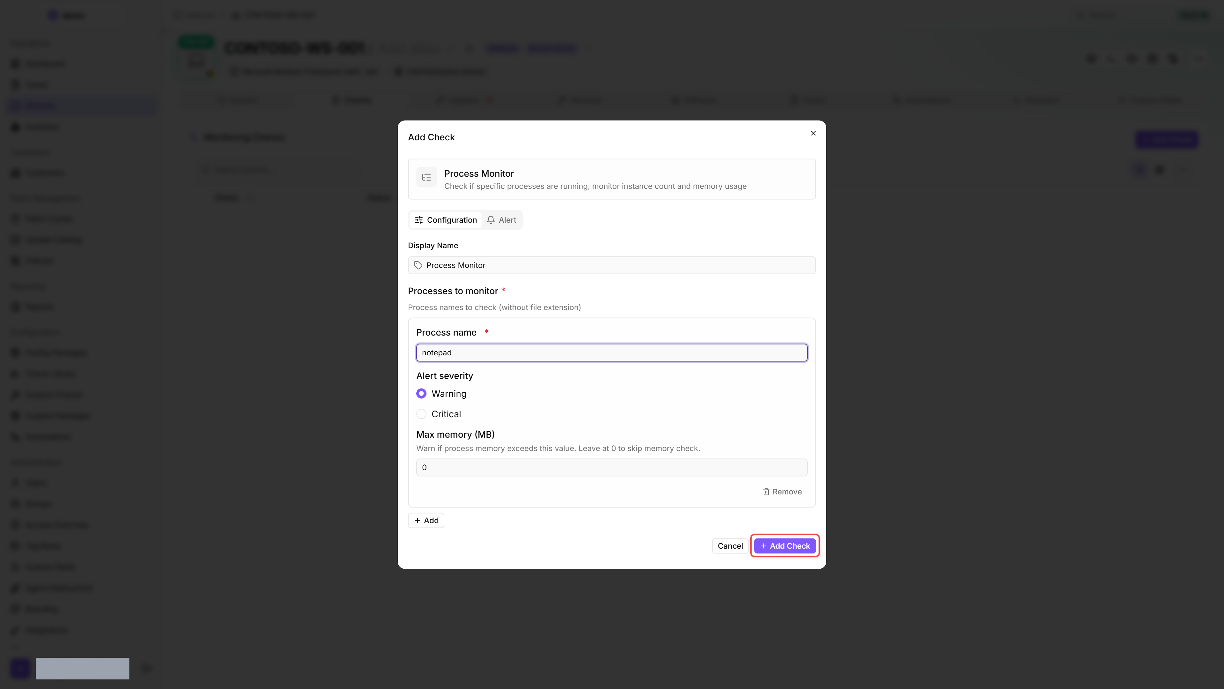Remove the notepad process entry
This screenshot has width=1224, height=689.
click(x=782, y=492)
